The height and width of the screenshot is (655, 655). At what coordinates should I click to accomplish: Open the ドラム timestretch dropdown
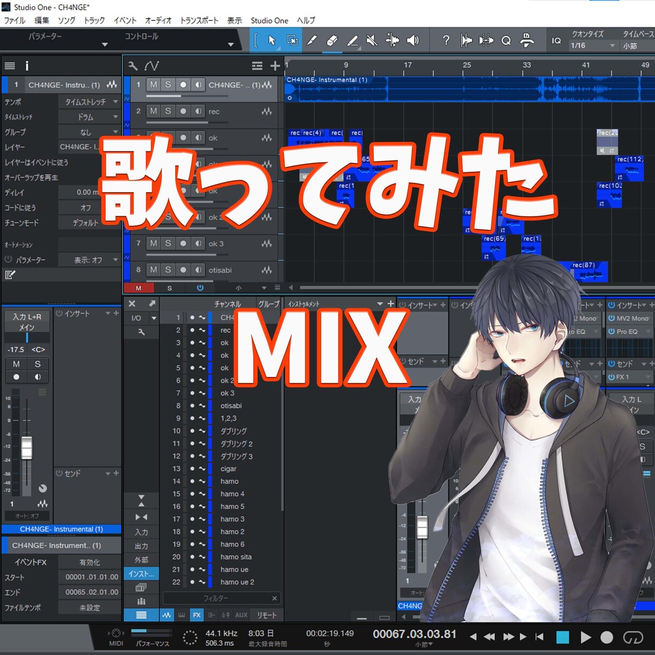pos(89,117)
